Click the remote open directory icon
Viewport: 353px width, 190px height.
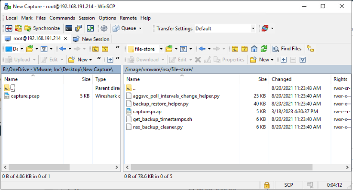click(169, 49)
